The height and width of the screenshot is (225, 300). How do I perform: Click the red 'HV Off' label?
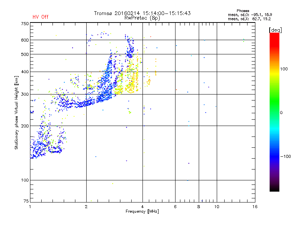pyautogui.click(x=40, y=17)
